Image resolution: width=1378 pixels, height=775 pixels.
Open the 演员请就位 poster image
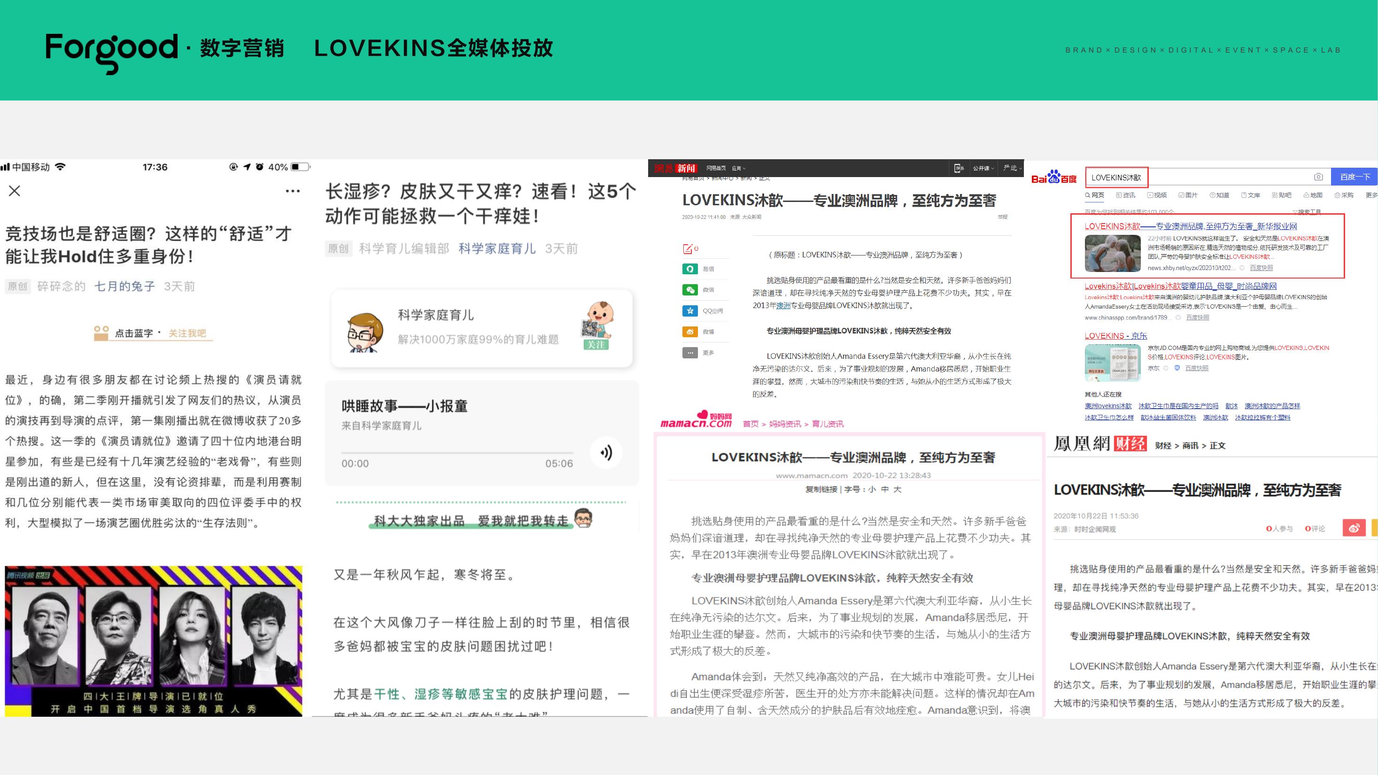[154, 641]
